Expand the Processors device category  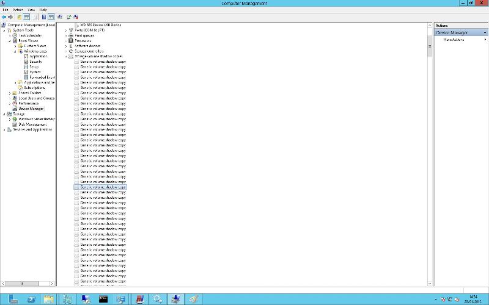pyautogui.click(x=66, y=40)
